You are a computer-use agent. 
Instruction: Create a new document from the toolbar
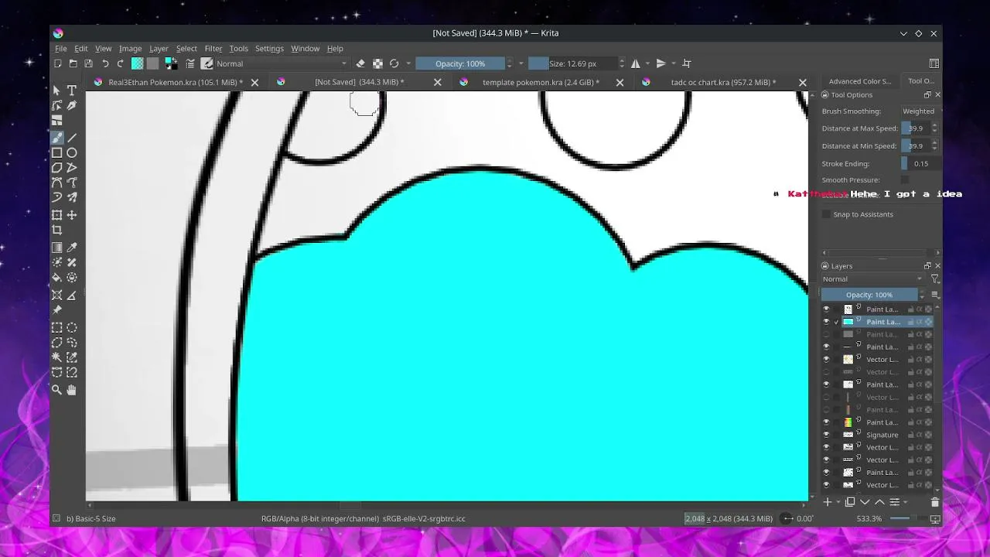pos(58,63)
